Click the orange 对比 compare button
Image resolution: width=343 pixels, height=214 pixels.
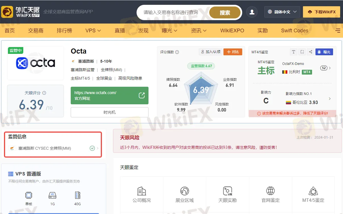pyautogui.click(x=233, y=52)
